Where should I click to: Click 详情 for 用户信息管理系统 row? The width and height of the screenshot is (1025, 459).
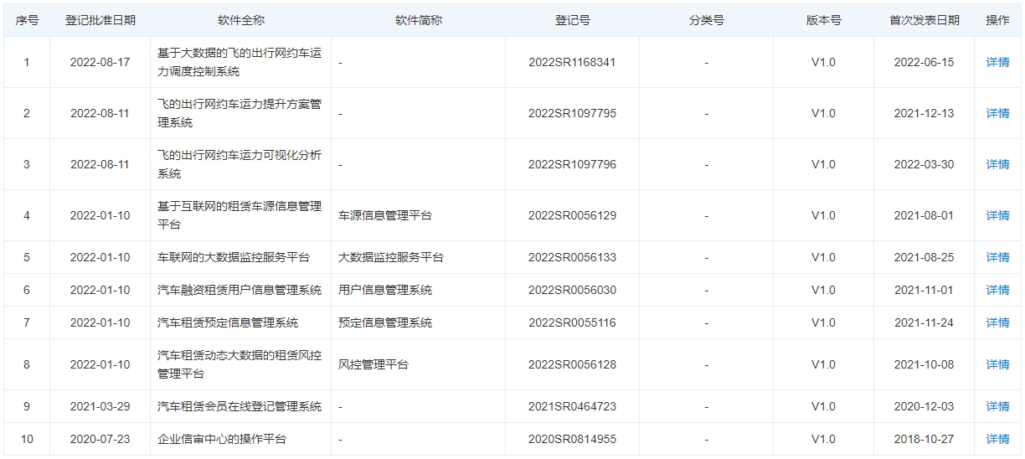click(x=997, y=290)
